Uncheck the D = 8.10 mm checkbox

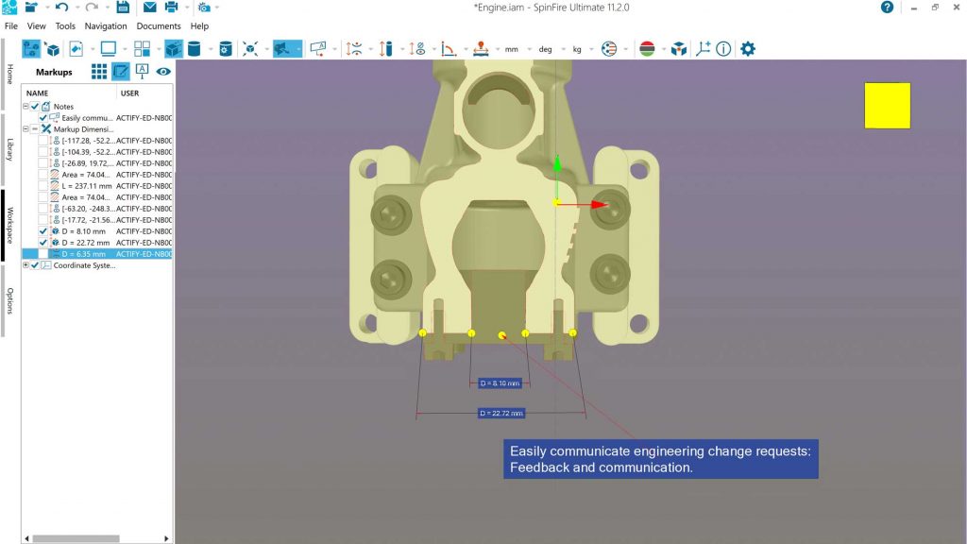coord(43,231)
